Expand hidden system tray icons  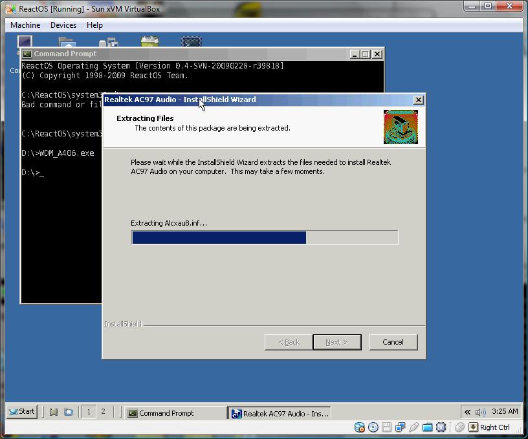pyautogui.click(x=467, y=412)
